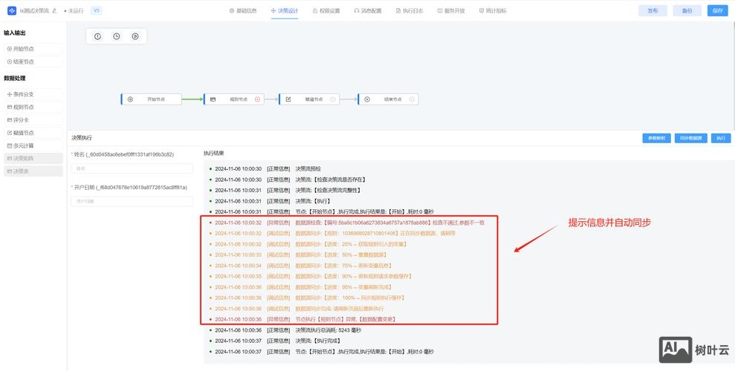Screen dimensions: 735x371
Task: Click the 备份 button
Action: [687, 11]
